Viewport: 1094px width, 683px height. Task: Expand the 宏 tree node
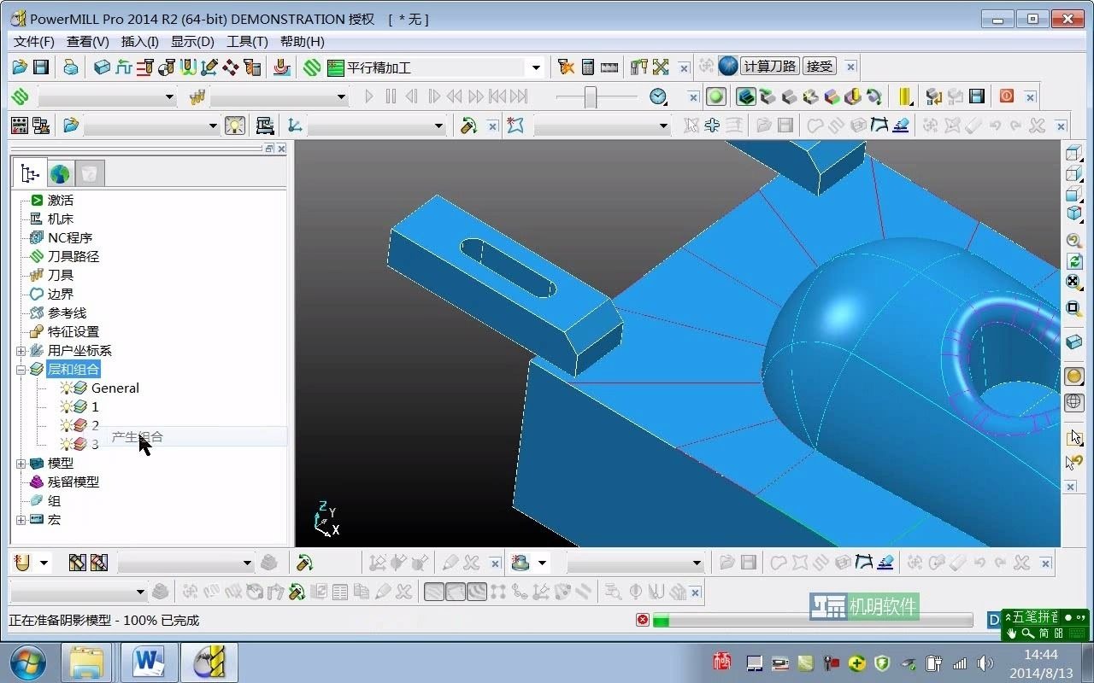pos(21,520)
